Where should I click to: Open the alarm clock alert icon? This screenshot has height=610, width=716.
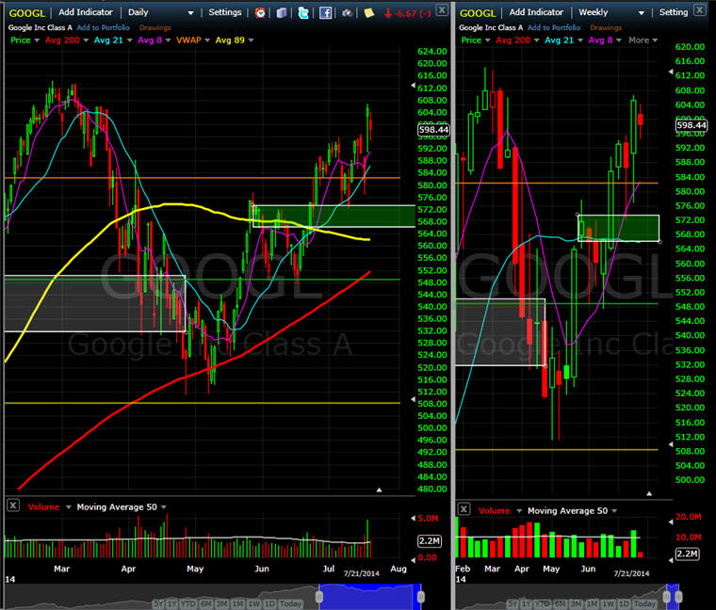(x=260, y=13)
